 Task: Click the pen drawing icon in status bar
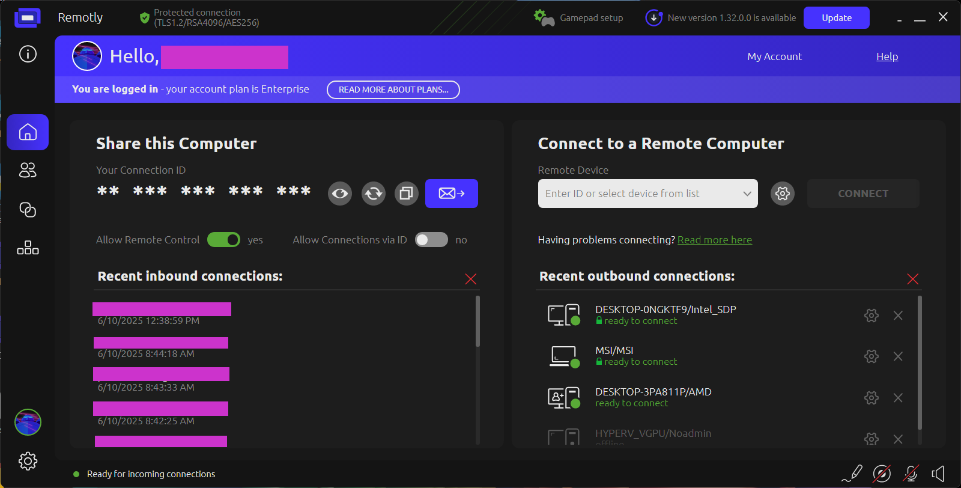click(852, 474)
